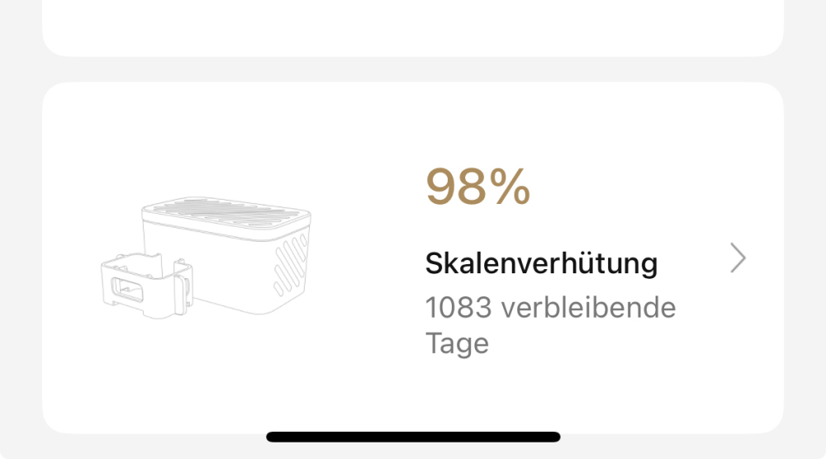Open the Skalenverhütung title
The image size is (826, 459).
click(x=541, y=264)
